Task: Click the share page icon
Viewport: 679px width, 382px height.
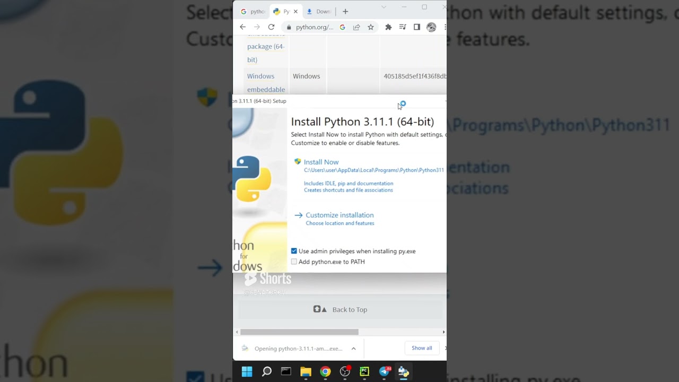Action: (356, 27)
